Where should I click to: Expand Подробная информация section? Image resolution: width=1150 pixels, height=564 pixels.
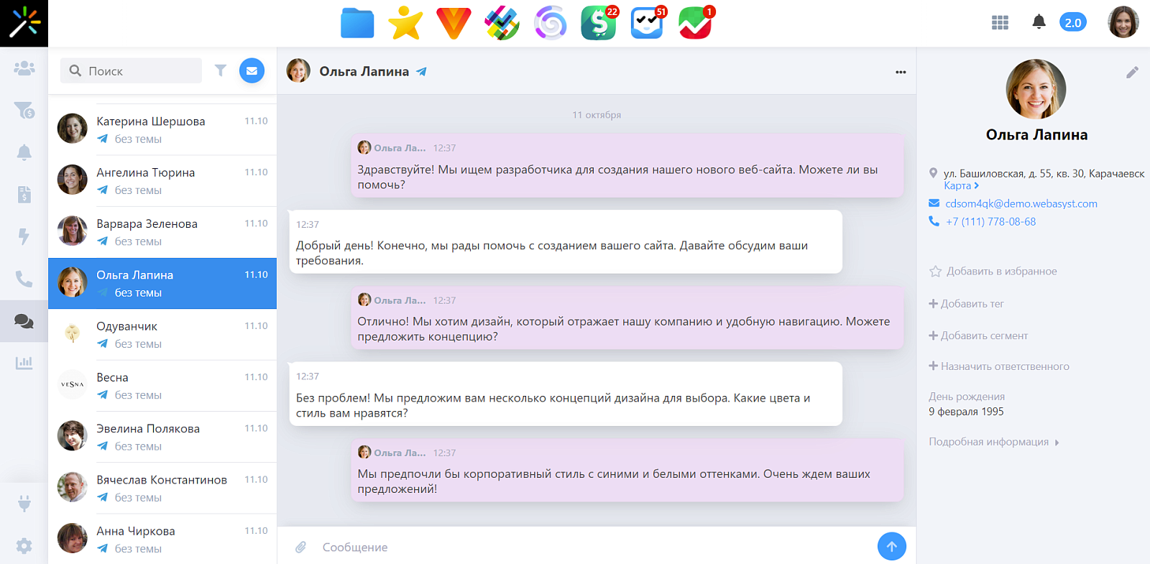pyautogui.click(x=994, y=442)
